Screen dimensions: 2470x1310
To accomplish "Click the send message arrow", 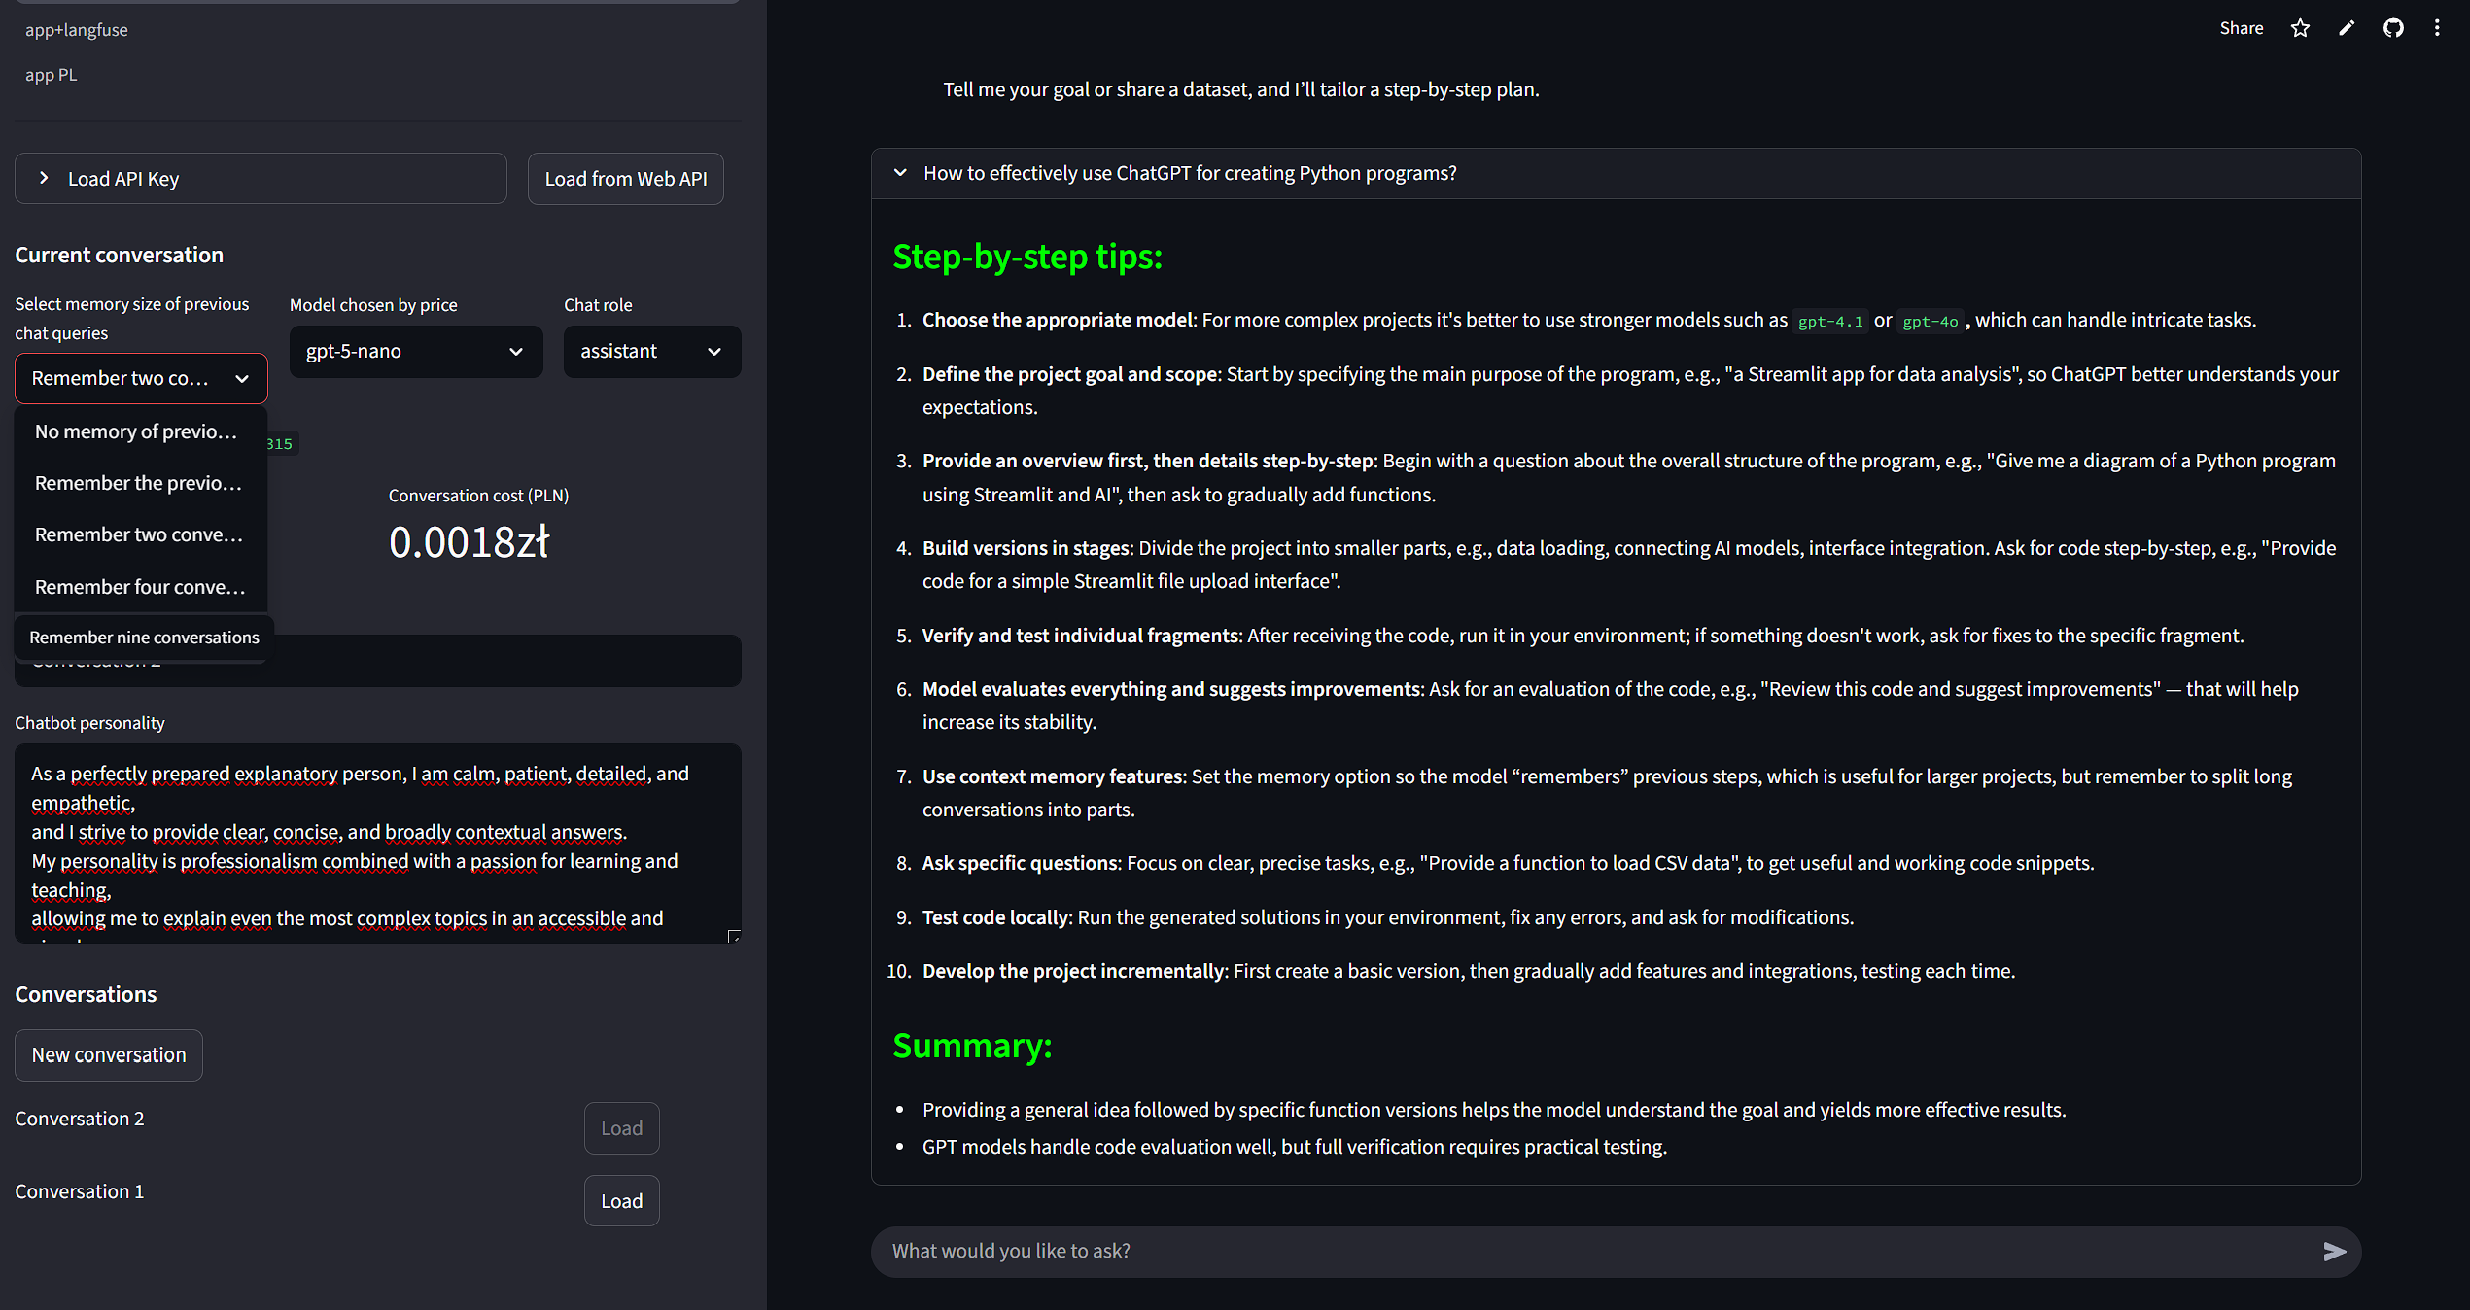I will (2334, 1252).
